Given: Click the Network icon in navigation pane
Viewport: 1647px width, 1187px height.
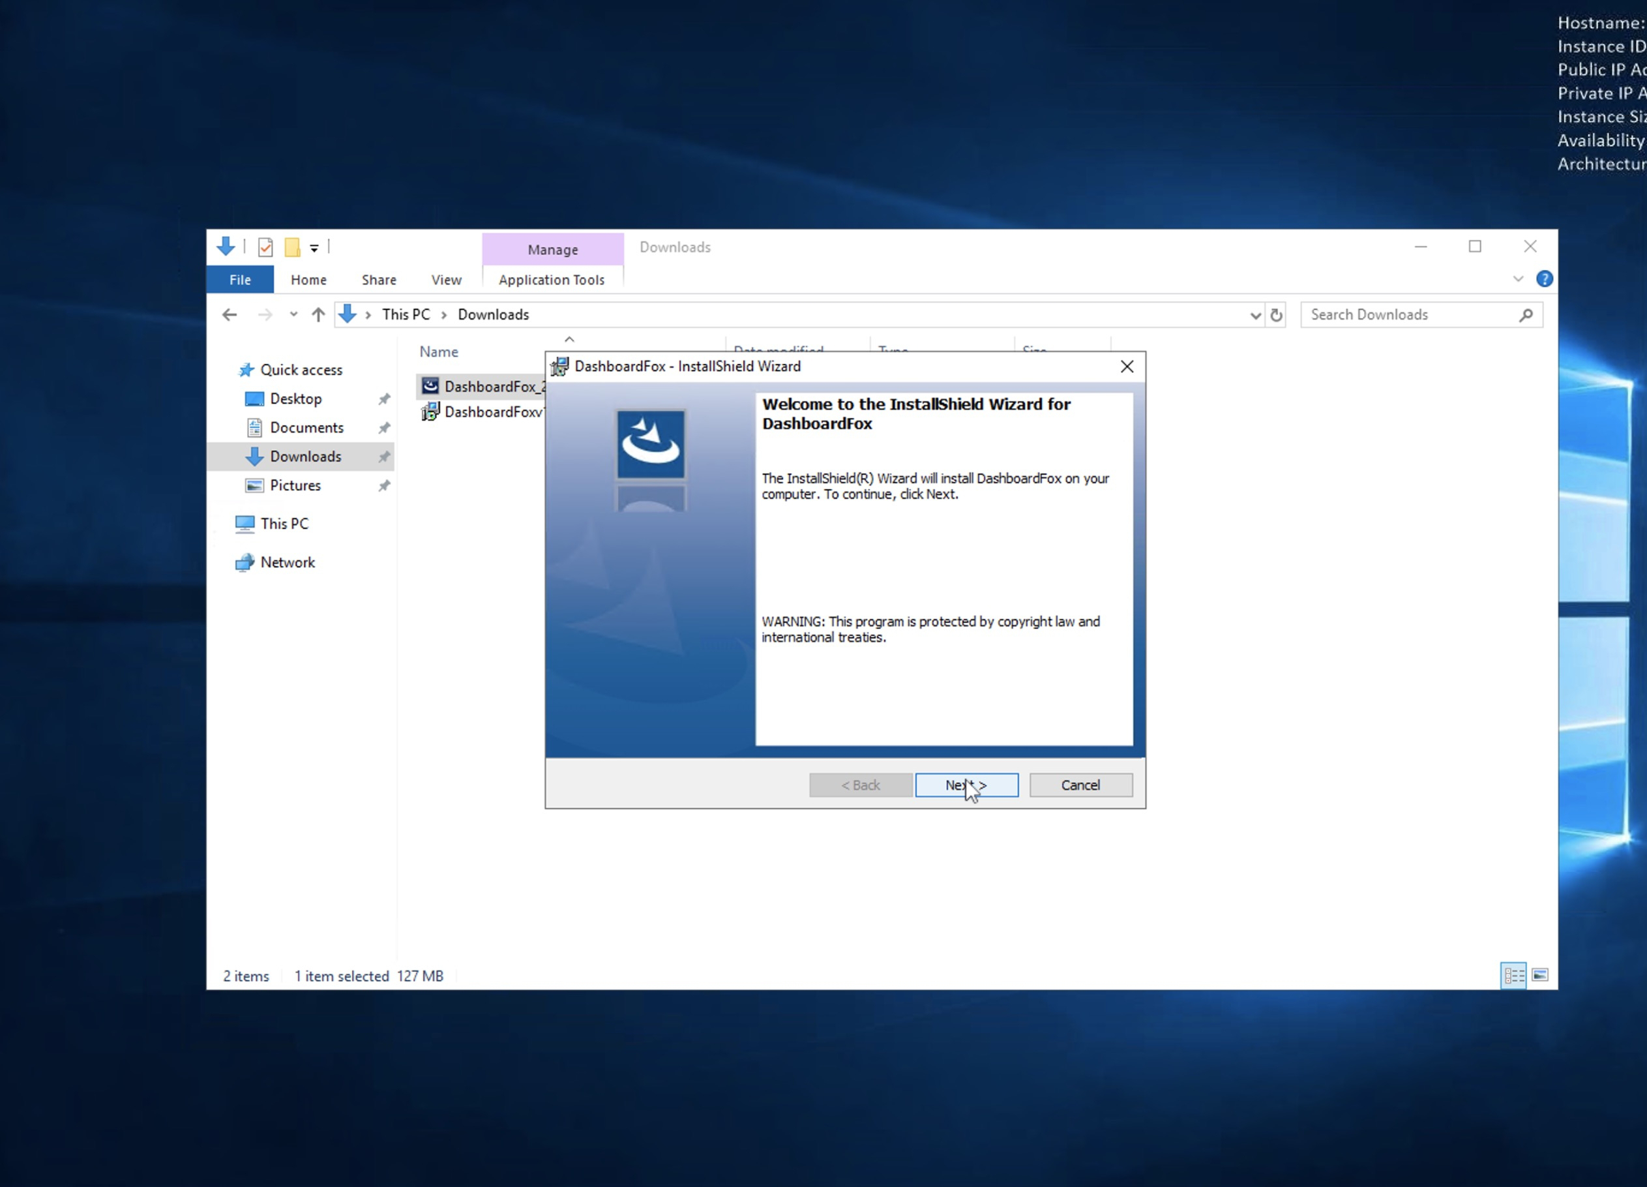Looking at the screenshot, I should point(245,562).
